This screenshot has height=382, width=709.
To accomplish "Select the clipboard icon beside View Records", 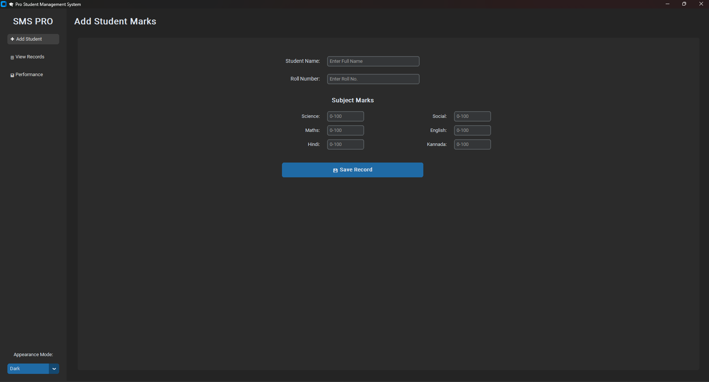I will [12, 57].
